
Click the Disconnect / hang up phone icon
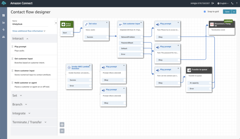[212, 24]
